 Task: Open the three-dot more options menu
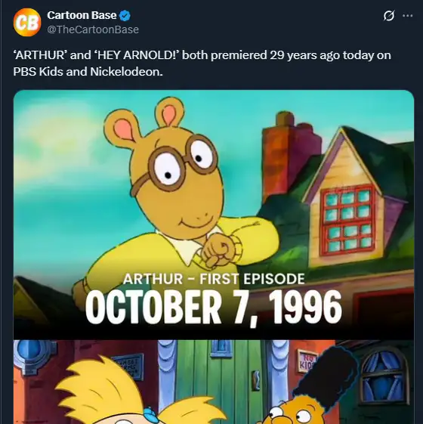(x=408, y=16)
